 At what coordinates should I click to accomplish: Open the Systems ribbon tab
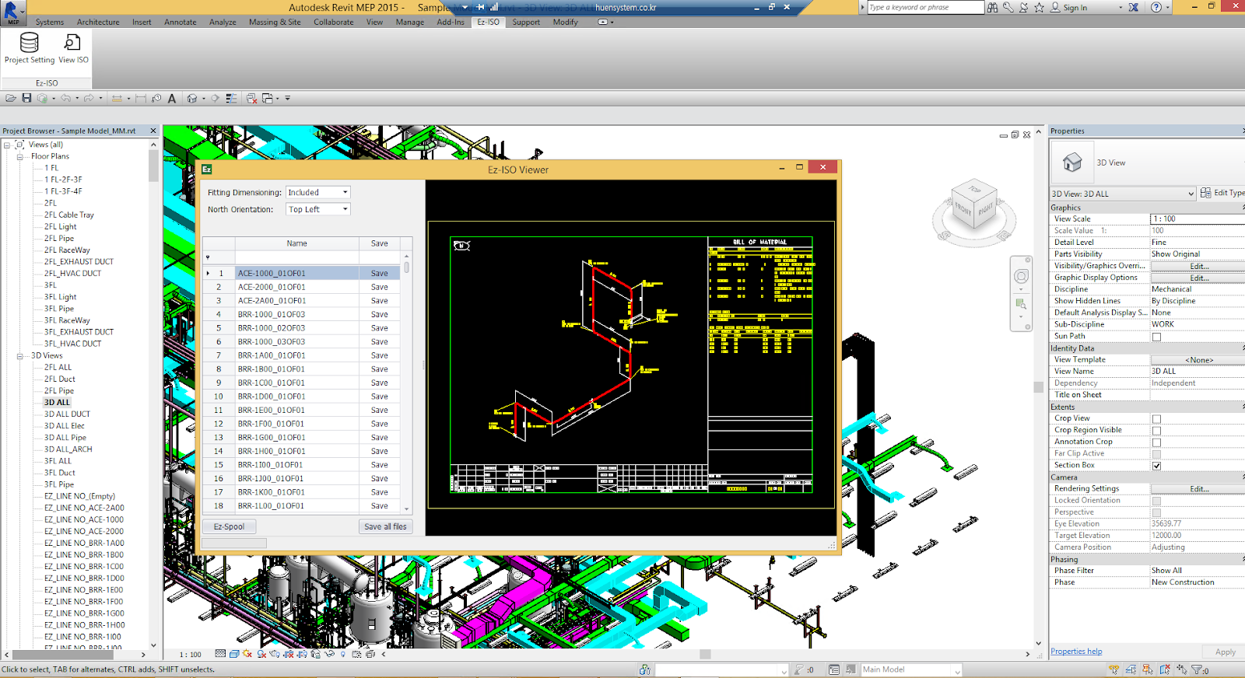[50, 22]
